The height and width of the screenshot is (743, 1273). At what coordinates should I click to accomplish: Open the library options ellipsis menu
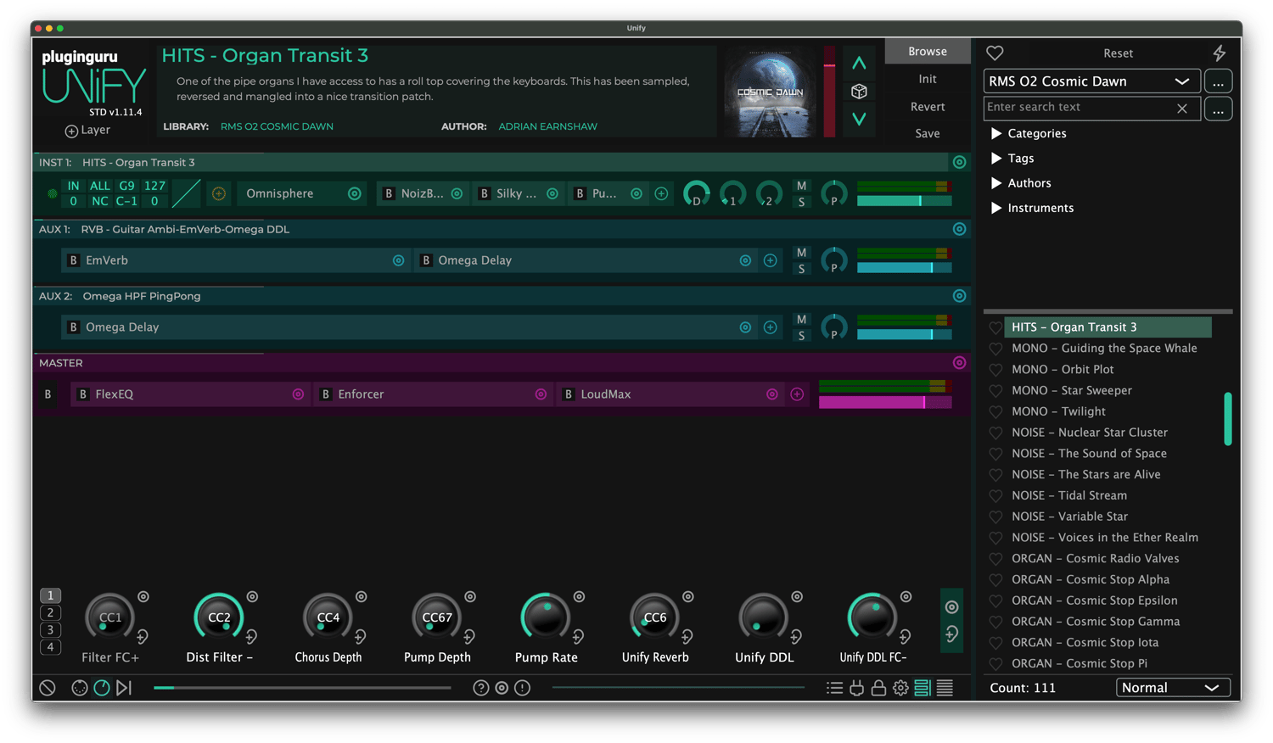[1218, 81]
